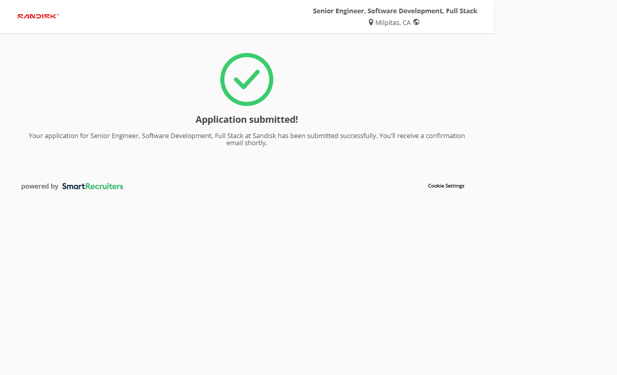Click the globe icon after Milpitas, CA
617x375 pixels.
pyautogui.click(x=416, y=22)
